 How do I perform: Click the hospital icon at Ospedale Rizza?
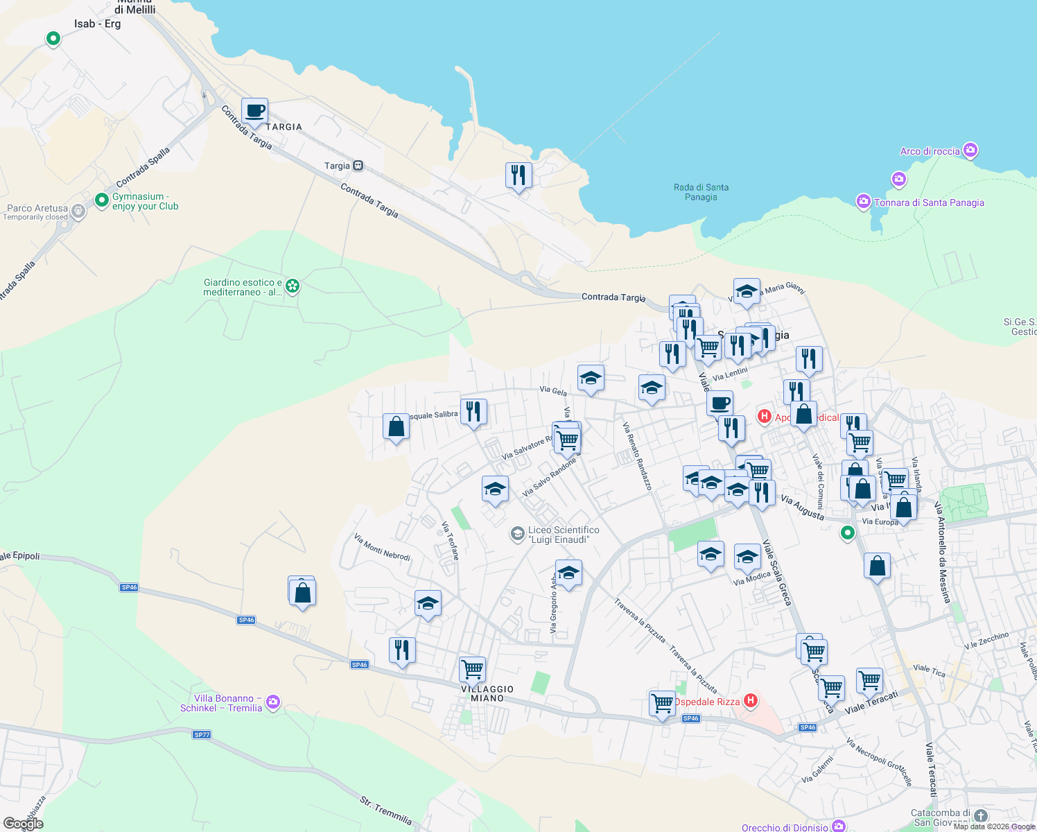pyautogui.click(x=750, y=701)
